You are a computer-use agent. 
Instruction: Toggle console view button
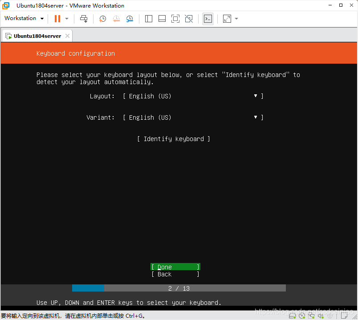pos(208,19)
